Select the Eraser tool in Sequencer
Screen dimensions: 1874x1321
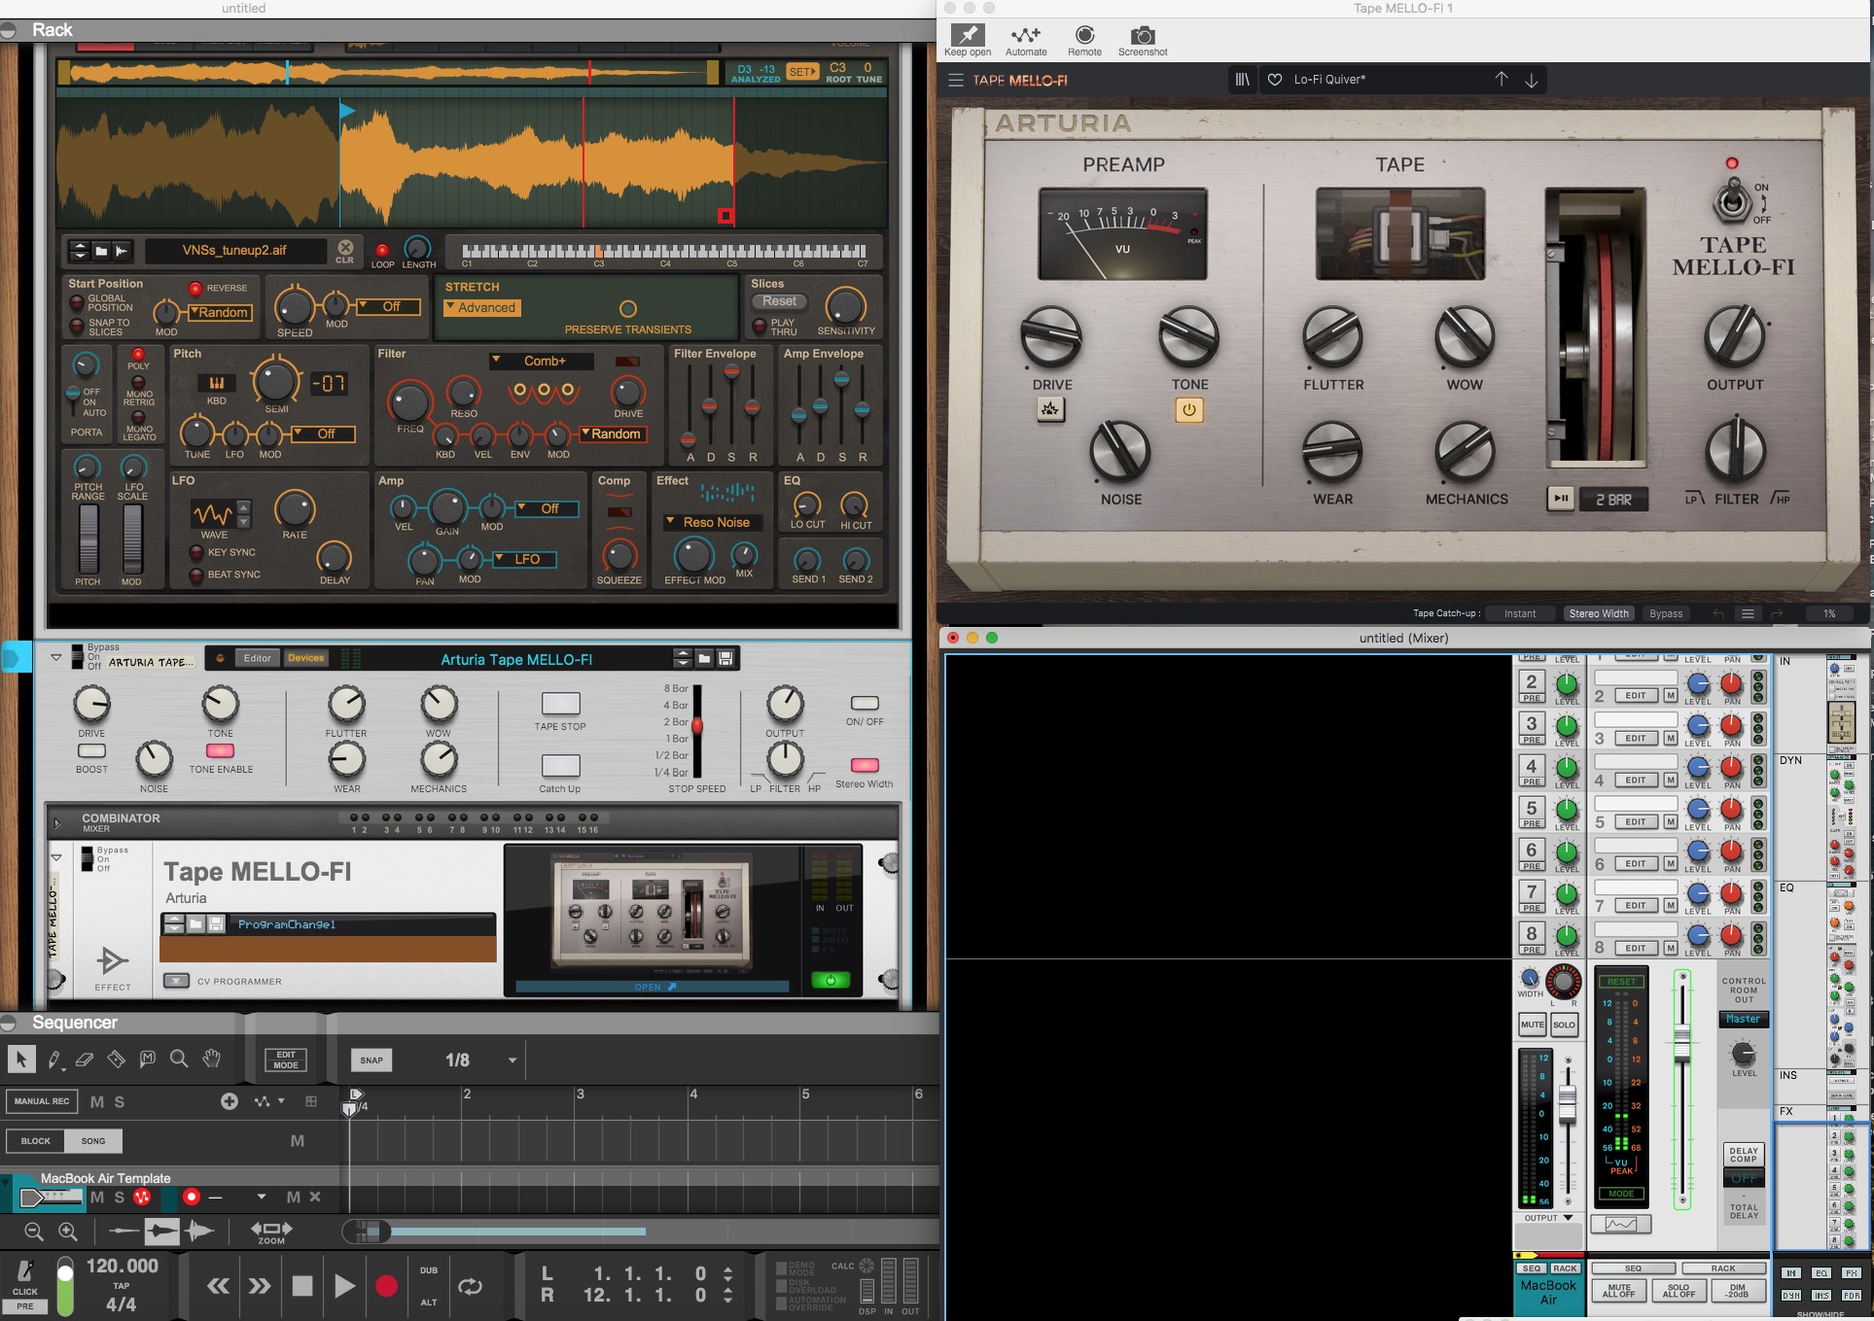tap(85, 1060)
